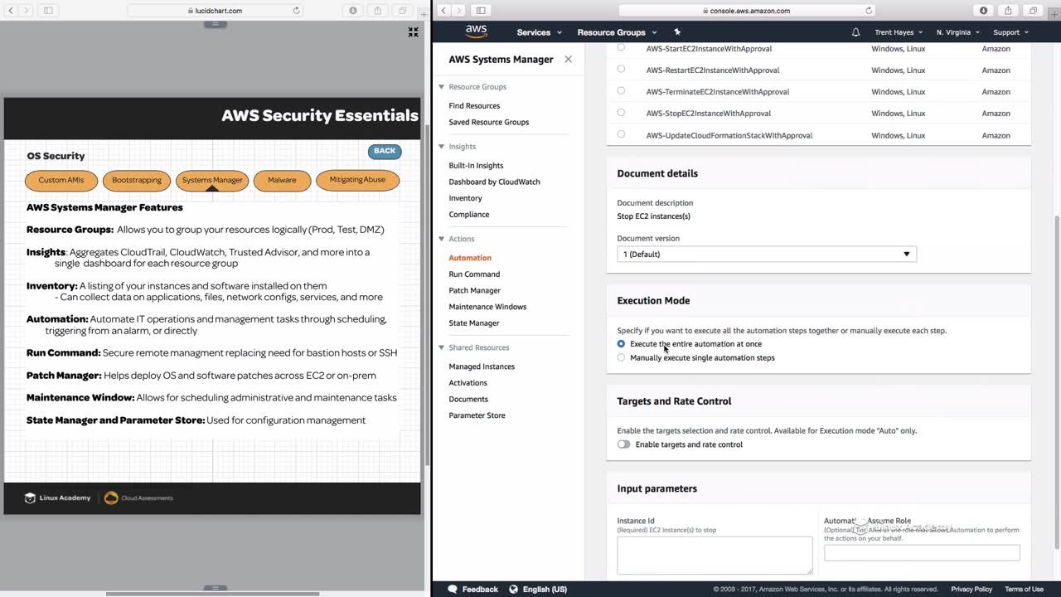Image resolution: width=1061 pixels, height=597 pixels.
Task: Exit full screen in the Lucidchart presentation
Action: coord(413,32)
